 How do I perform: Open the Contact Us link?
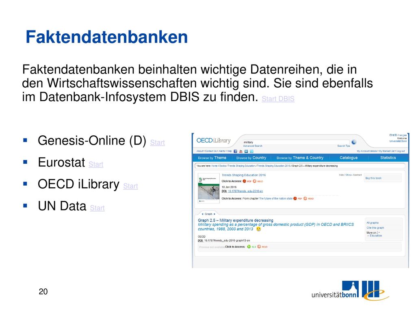pos(211,151)
